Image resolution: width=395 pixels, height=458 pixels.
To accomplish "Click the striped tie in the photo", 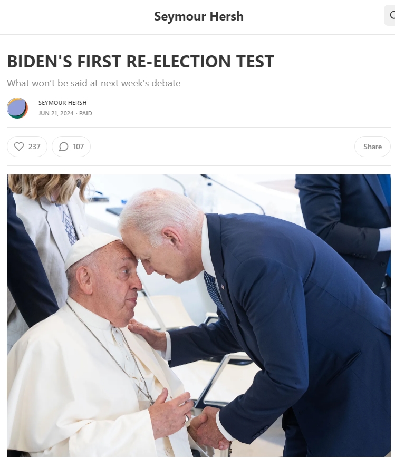I will point(215,292).
